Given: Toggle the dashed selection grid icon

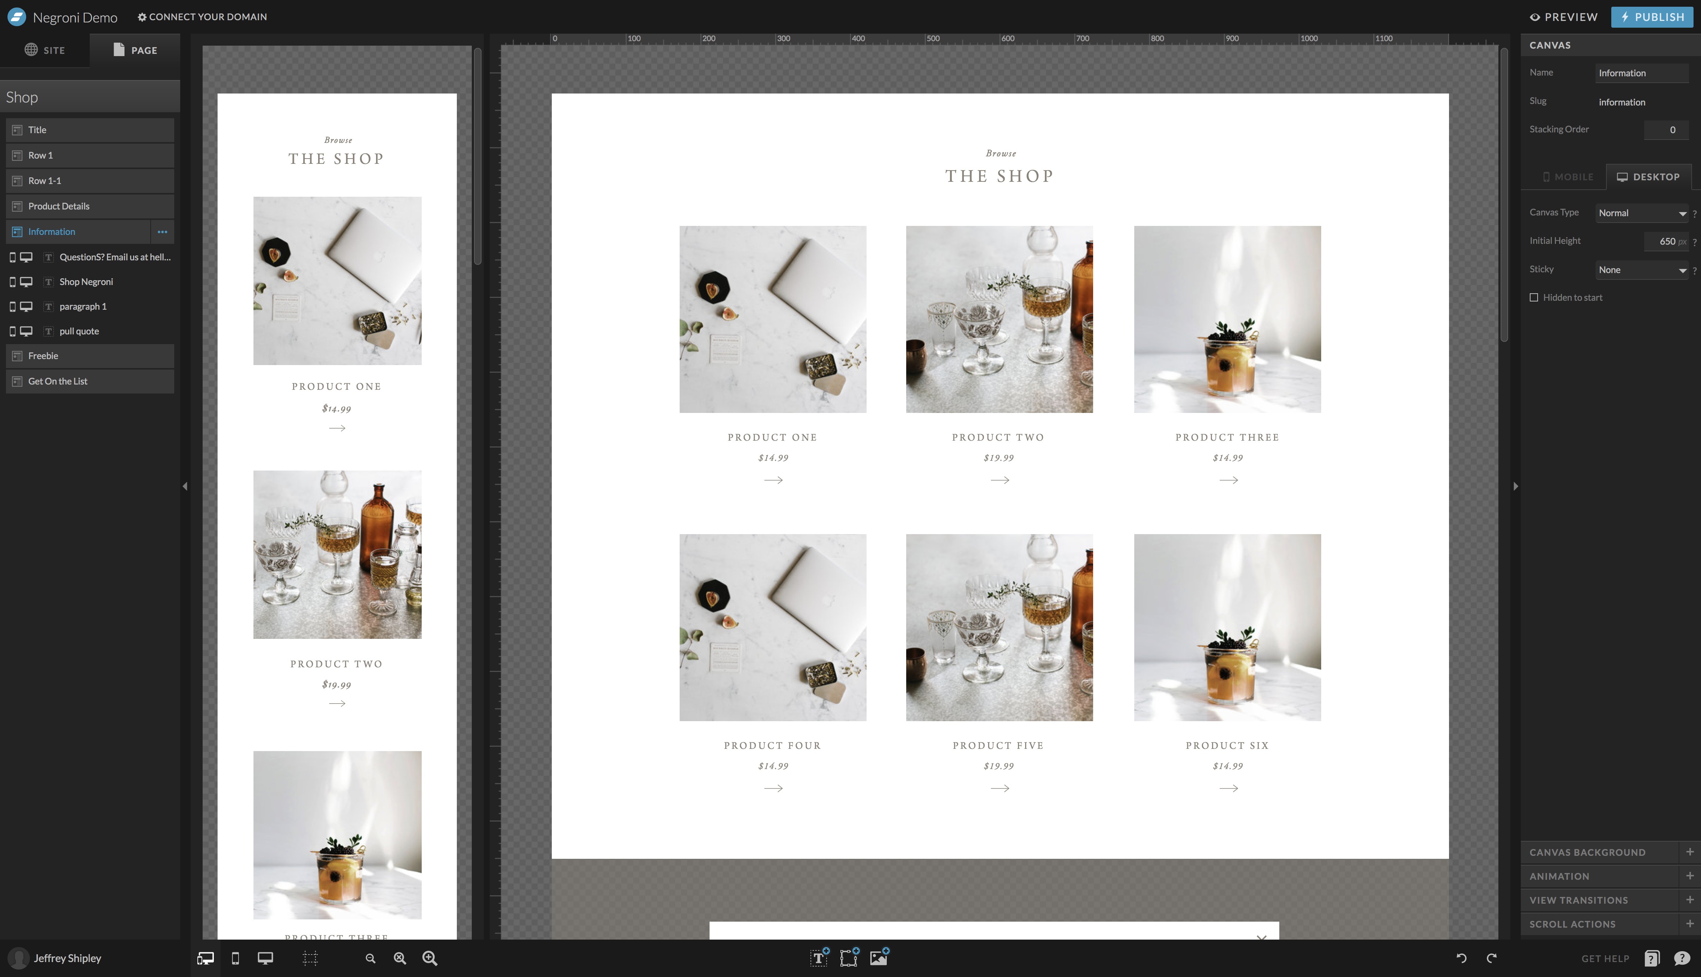Looking at the screenshot, I should [310, 958].
